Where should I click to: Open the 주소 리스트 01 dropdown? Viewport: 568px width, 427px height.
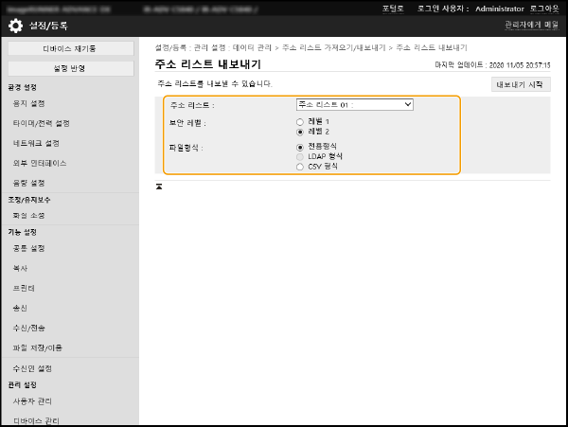(354, 105)
